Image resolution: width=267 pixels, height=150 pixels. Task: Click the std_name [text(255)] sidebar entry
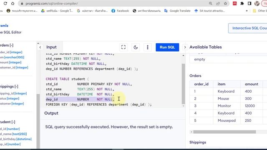pyautogui.click(x=13, y=134)
